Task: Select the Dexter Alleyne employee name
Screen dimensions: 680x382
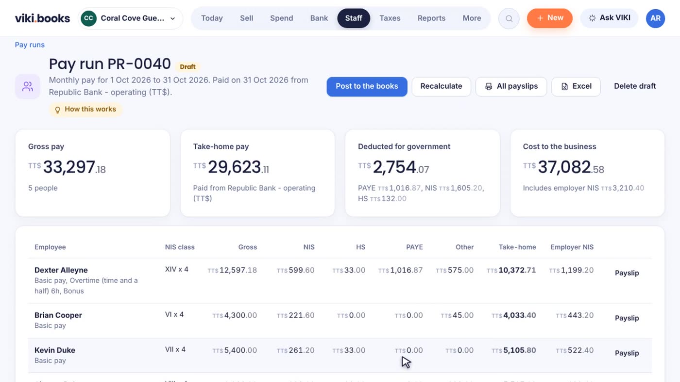Action: (x=61, y=270)
